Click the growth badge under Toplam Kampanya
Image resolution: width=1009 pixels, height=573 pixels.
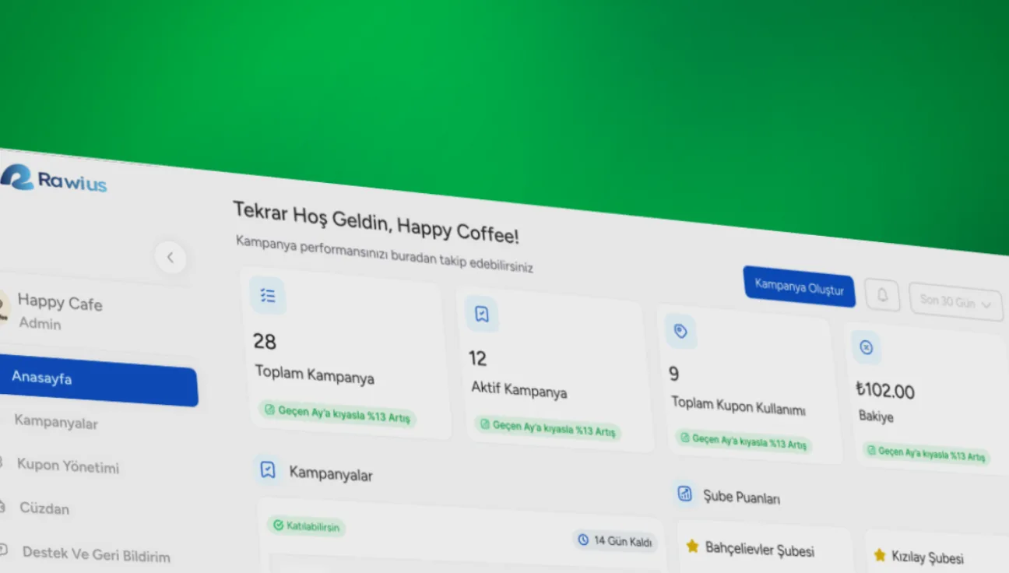[x=337, y=413]
